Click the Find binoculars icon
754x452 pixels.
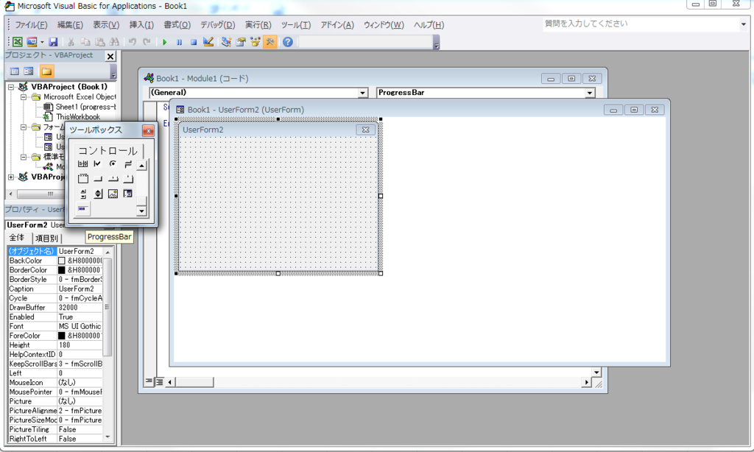[114, 42]
